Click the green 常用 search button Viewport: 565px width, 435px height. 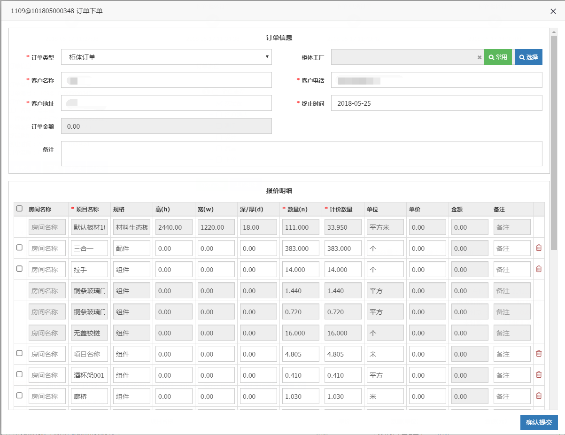(498, 57)
